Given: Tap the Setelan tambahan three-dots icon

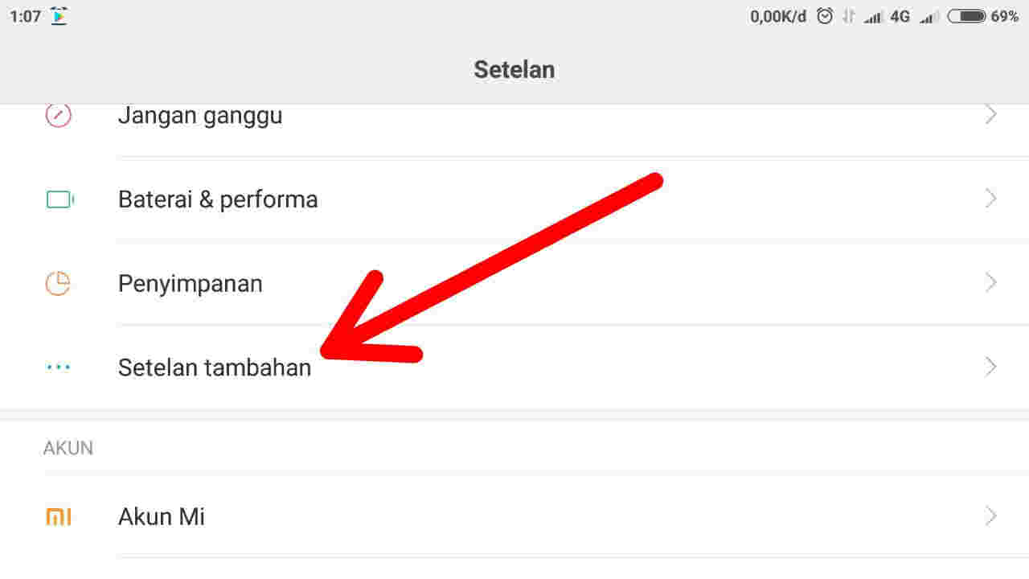Looking at the screenshot, I should 58,368.
